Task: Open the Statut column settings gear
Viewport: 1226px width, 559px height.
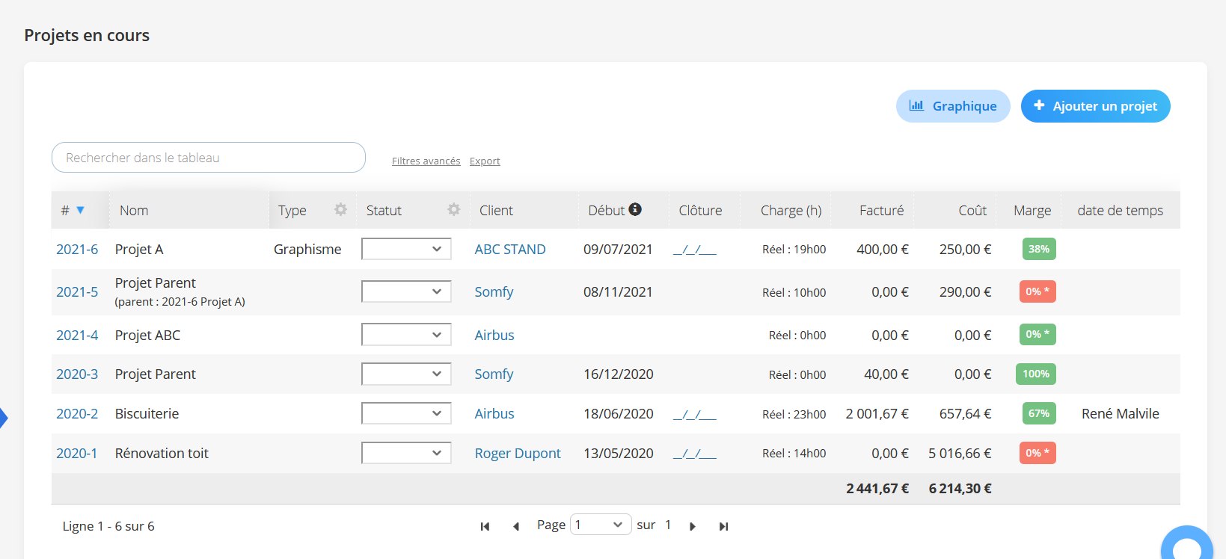Action: pos(453,209)
